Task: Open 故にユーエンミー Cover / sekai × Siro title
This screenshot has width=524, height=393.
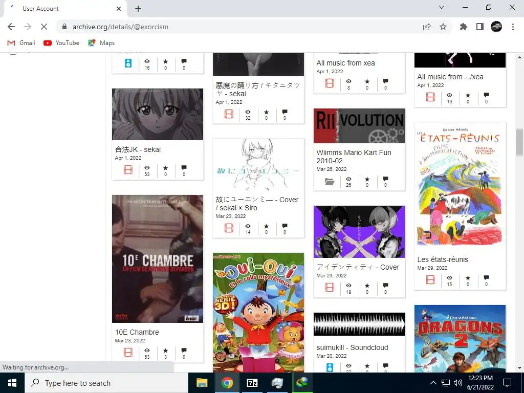Action: coord(257,204)
